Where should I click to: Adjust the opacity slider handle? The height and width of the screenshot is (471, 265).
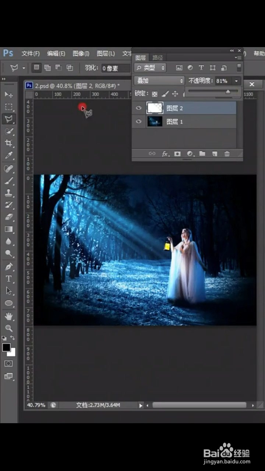tap(228, 92)
